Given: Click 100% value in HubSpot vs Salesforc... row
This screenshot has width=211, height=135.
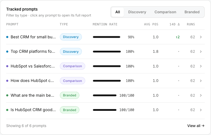Looking at the screenshot, I should [x=130, y=66].
